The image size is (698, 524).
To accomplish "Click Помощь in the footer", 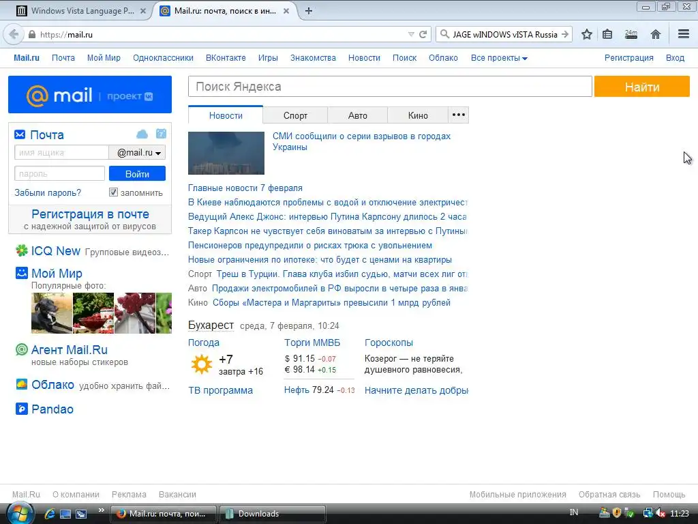I will (669, 494).
